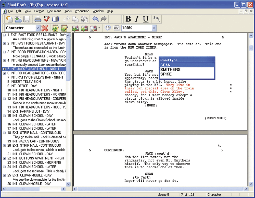Collapse scene 25 EXT. CLOWNMOBILE node
The image size is (255, 198).
point(4,175)
